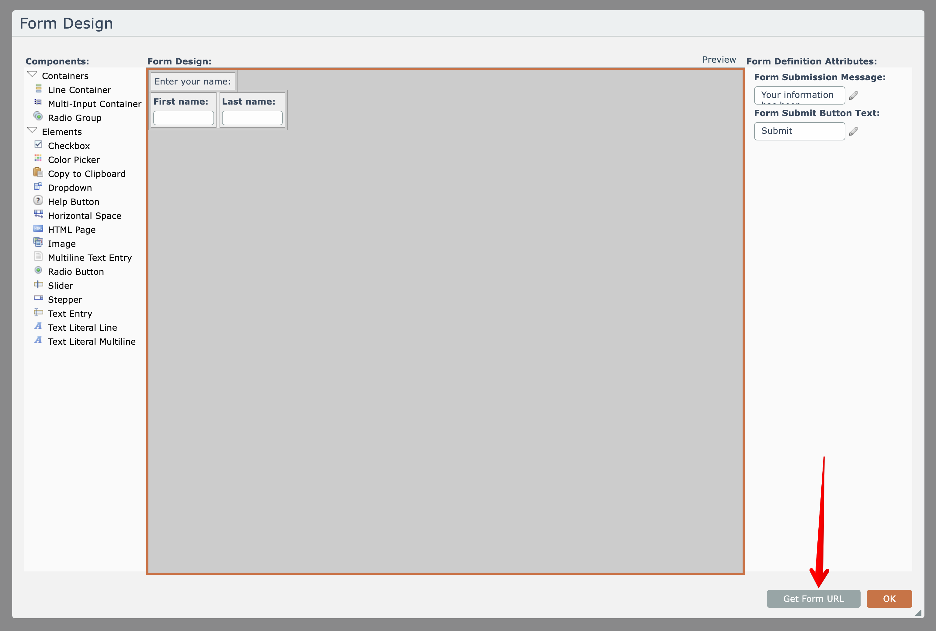This screenshot has height=631, width=936.
Task: Click the Copy to Clipboard icon
Action: pyautogui.click(x=38, y=172)
